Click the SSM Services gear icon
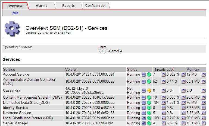Image resolution: width=209 pixels, height=126 pixels. [13, 28]
